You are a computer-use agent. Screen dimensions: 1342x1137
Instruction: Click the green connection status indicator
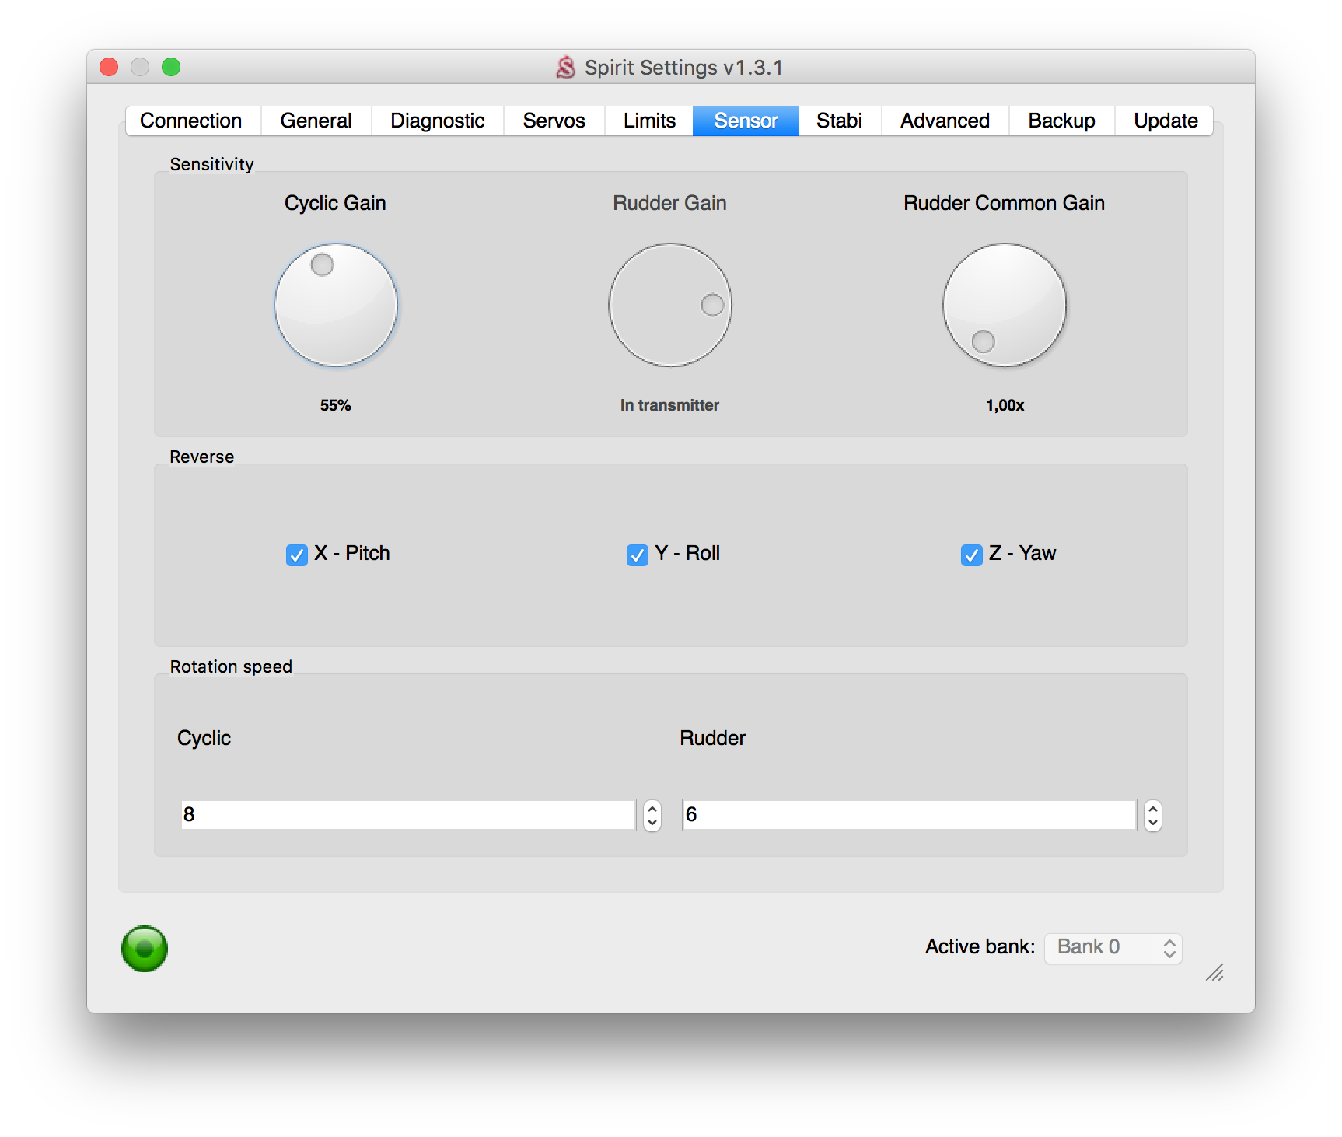tap(145, 948)
